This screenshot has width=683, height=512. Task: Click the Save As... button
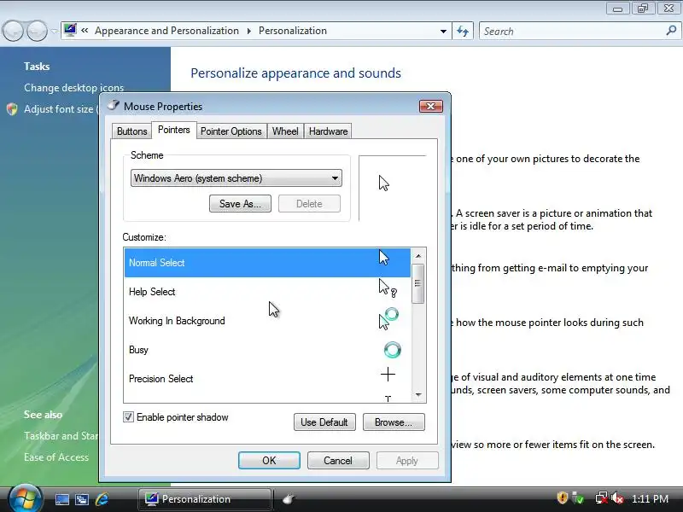tap(240, 204)
